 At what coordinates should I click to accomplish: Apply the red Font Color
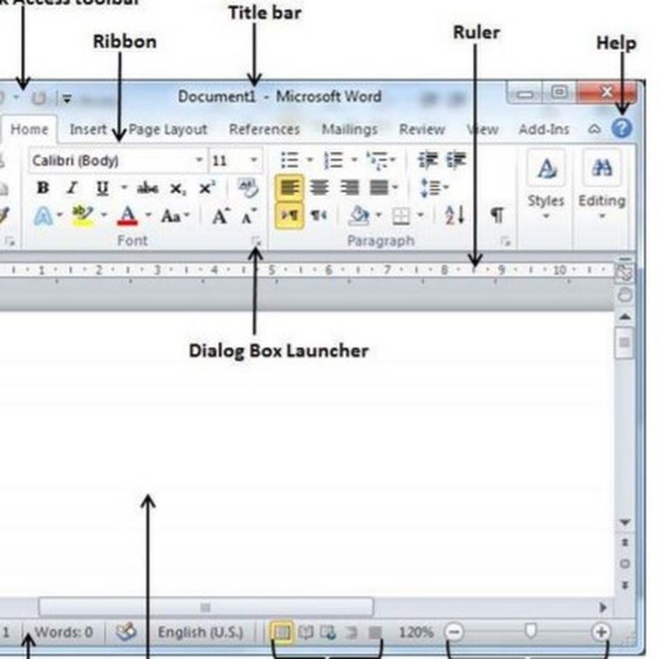(x=127, y=216)
